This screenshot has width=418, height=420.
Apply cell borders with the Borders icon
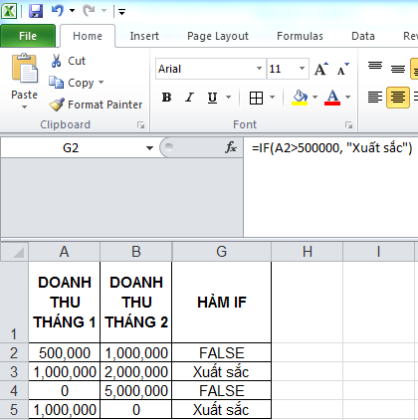coord(256,98)
